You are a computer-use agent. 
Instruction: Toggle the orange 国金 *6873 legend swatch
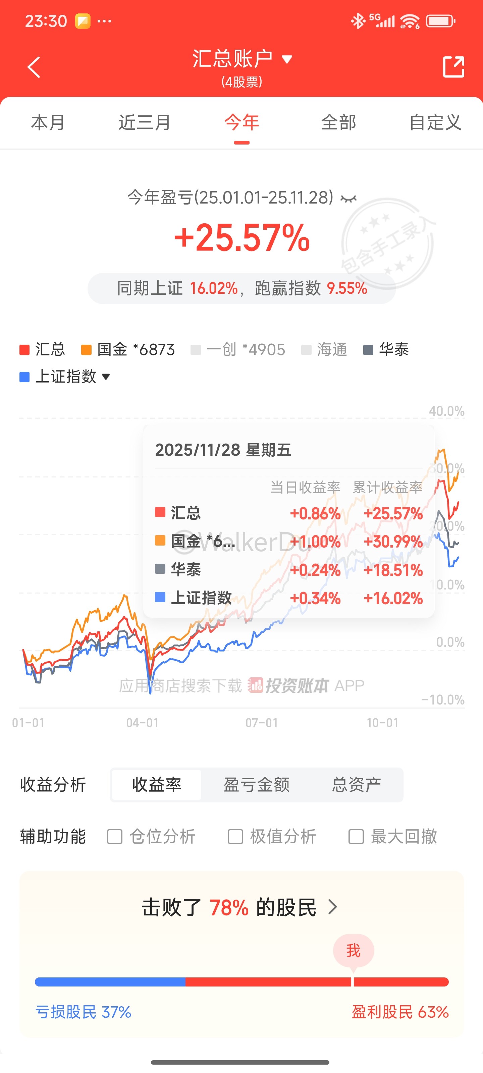click(x=86, y=350)
